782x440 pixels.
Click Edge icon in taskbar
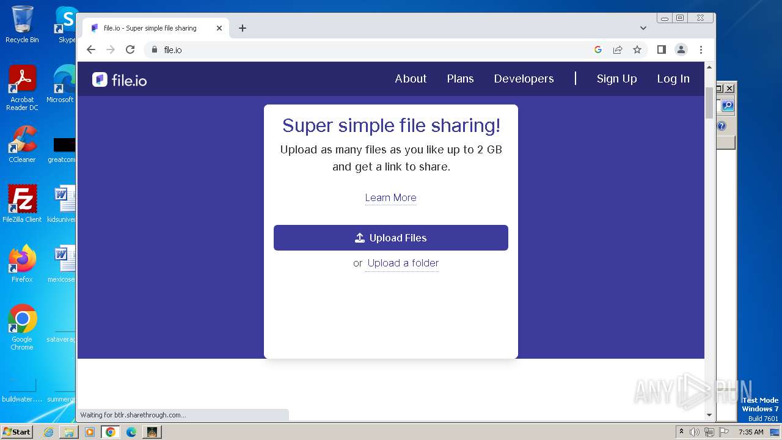(131, 432)
